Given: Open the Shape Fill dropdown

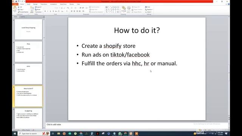Looking at the screenshot, I should (x=136, y=7).
